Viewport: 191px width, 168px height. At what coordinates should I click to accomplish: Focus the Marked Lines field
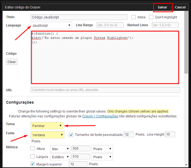165,25
